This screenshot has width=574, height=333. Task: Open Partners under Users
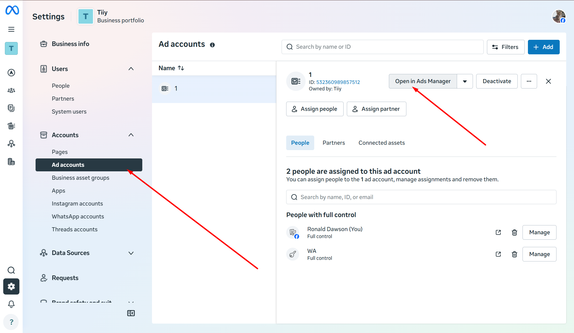63,99
